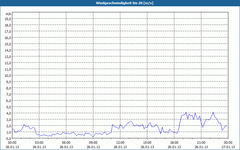Choose the 9,0 y-axis label
240x150 pixels.
coord(9,82)
